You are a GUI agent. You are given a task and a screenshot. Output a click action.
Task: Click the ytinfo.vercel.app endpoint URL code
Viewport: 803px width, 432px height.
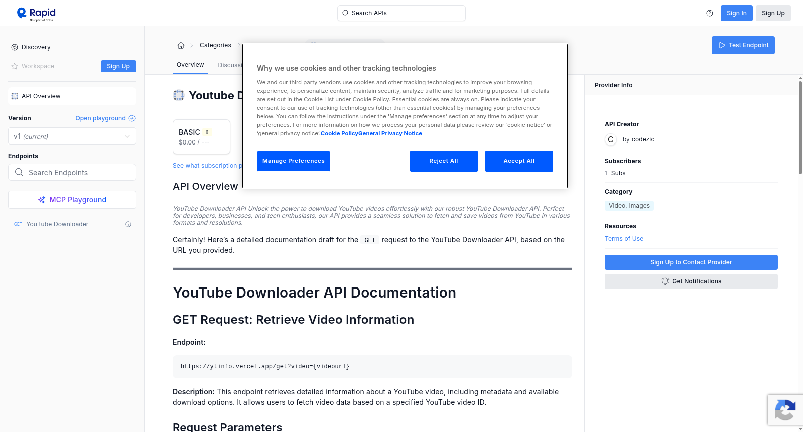[265, 366]
